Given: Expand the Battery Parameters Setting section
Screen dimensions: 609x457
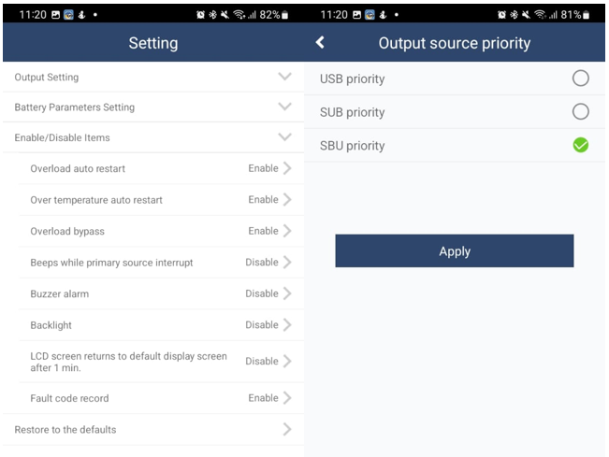Looking at the screenshot, I should pos(285,107).
